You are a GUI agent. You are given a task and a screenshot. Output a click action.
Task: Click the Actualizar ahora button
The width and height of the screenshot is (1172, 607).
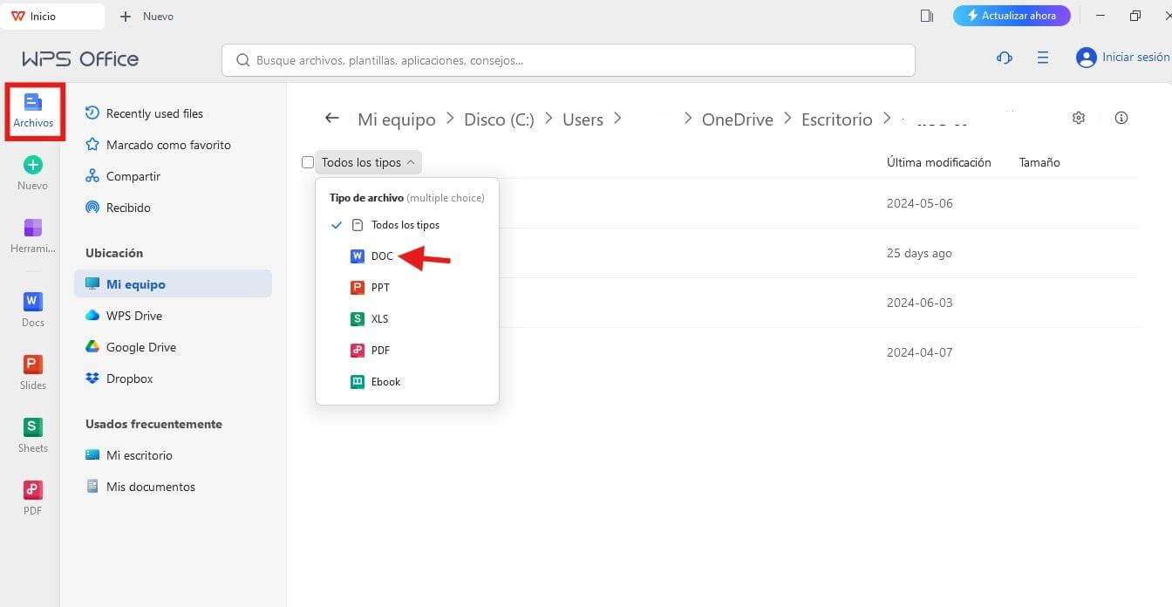click(1012, 15)
